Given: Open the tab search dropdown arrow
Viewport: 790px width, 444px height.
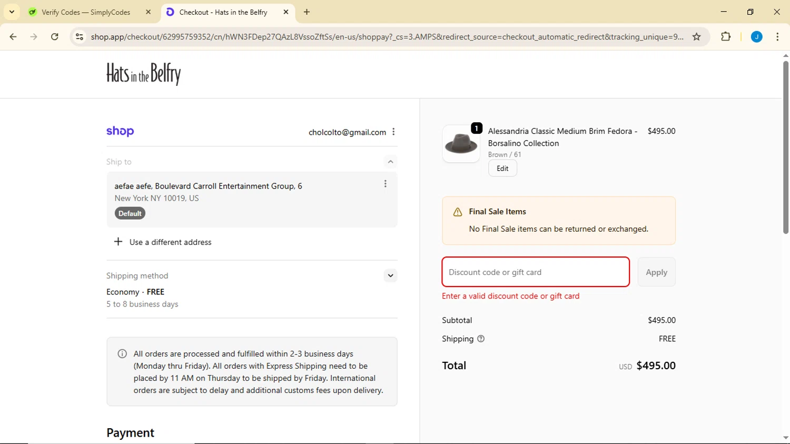Looking at the screenshot, I should tap(12, 12).
